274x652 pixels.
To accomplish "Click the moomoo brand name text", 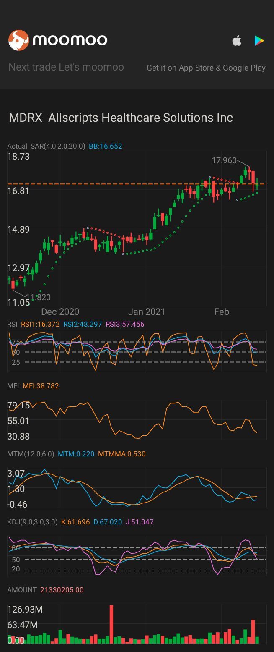I will pyautogui.click(x=70, y=40).
